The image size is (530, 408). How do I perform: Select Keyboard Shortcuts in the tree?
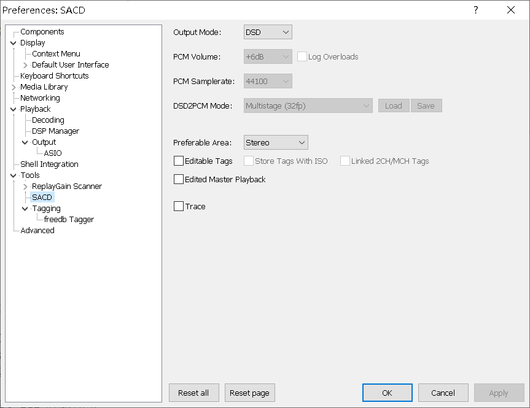54,76
